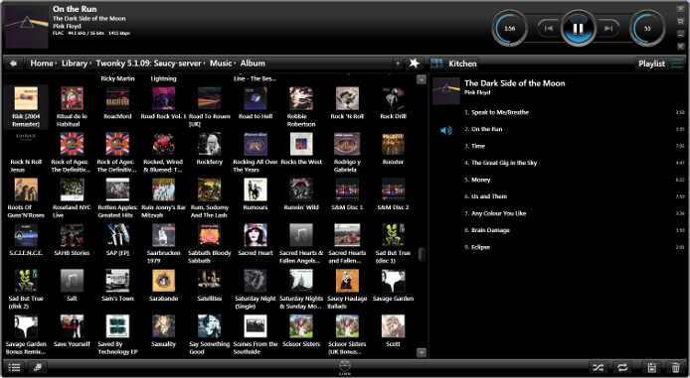Open the Ritual de lo Habitual album
Viewport: 690px width, 378px height.
point(72,106)
